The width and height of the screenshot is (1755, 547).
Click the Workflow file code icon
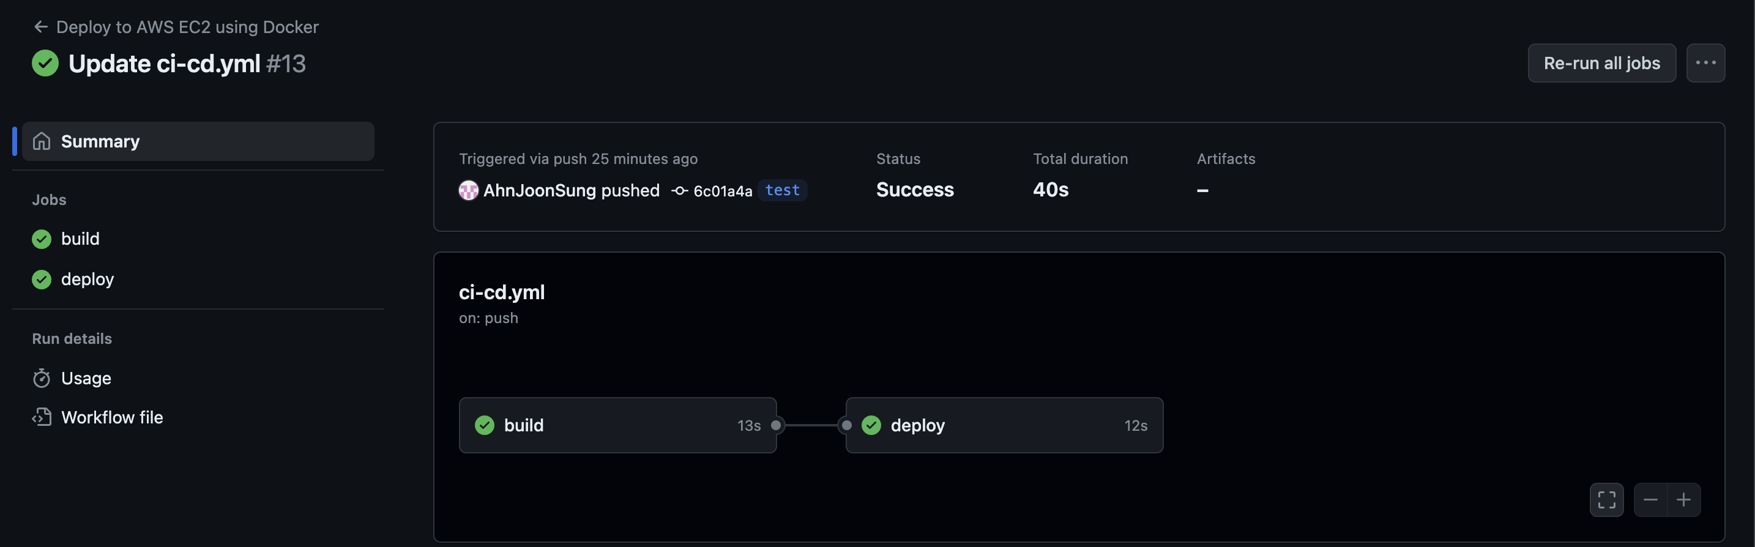[x=42, y=417]
